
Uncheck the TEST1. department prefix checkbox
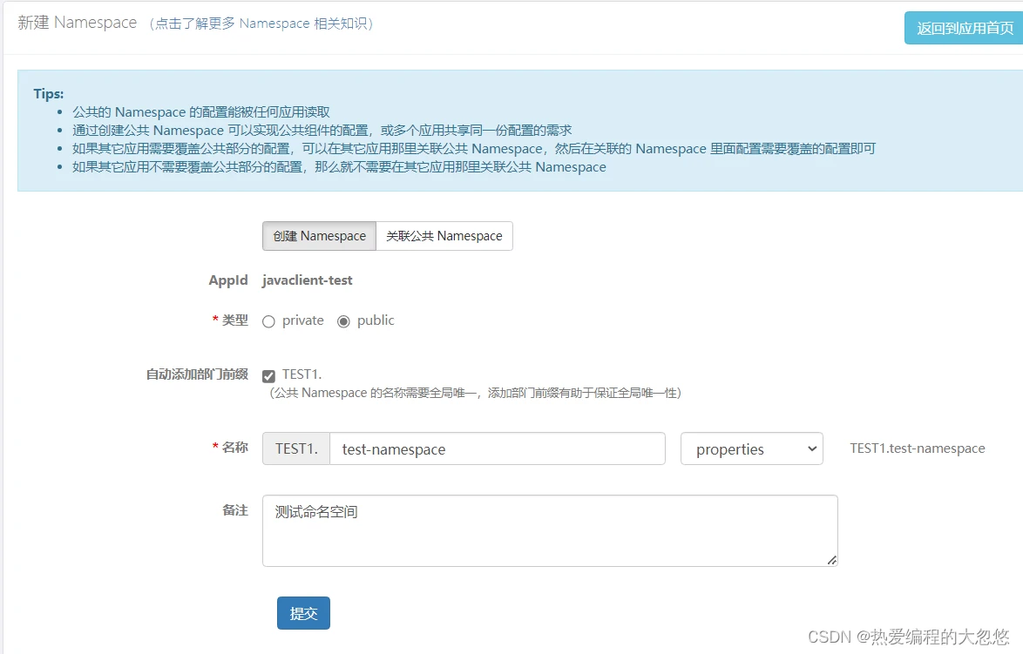(x=268, y=375)
